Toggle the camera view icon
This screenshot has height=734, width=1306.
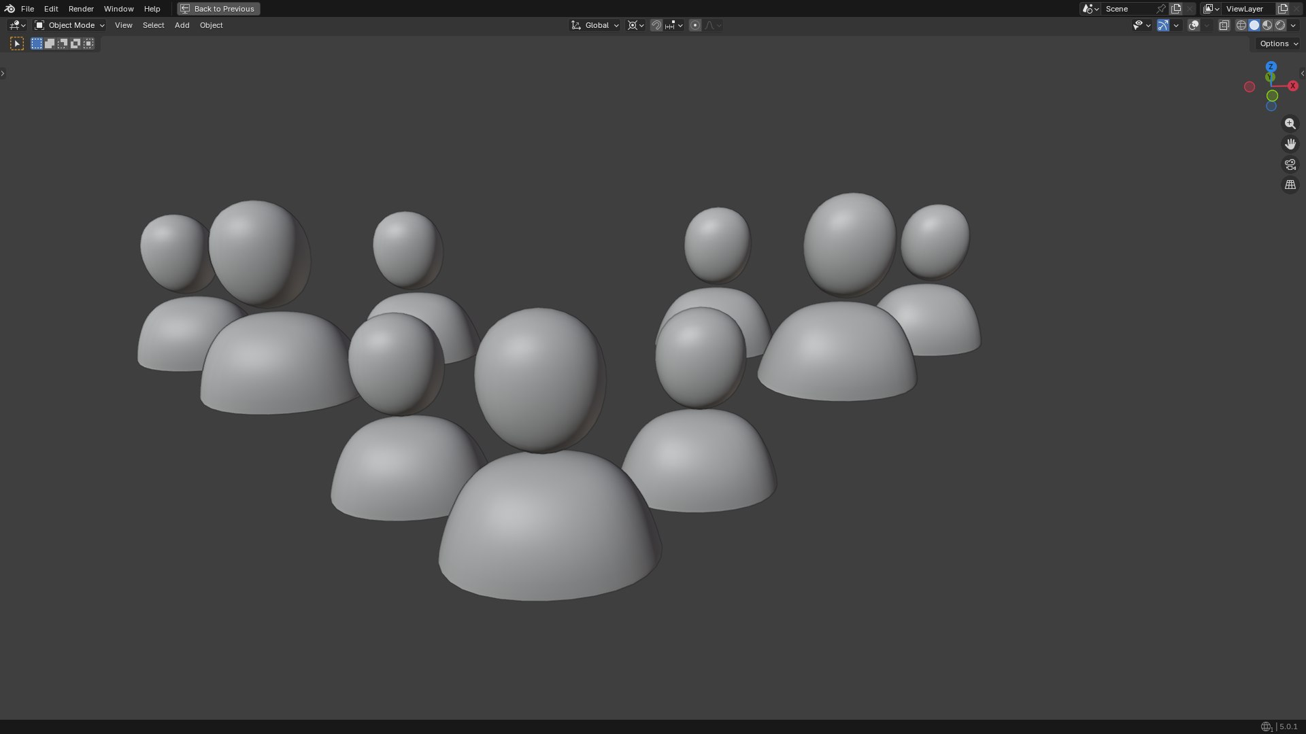(x=1290, y=164)
